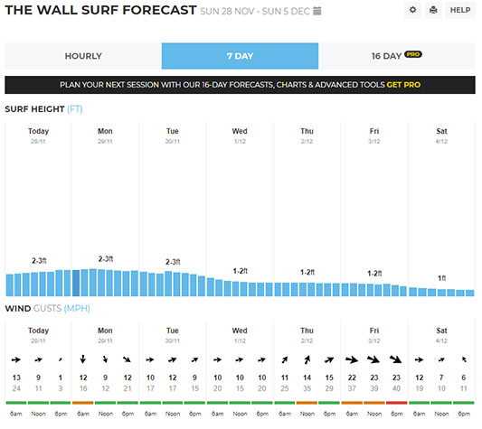Select Sat 4/12 surf height column
The image size is (482, 429).
441,209
